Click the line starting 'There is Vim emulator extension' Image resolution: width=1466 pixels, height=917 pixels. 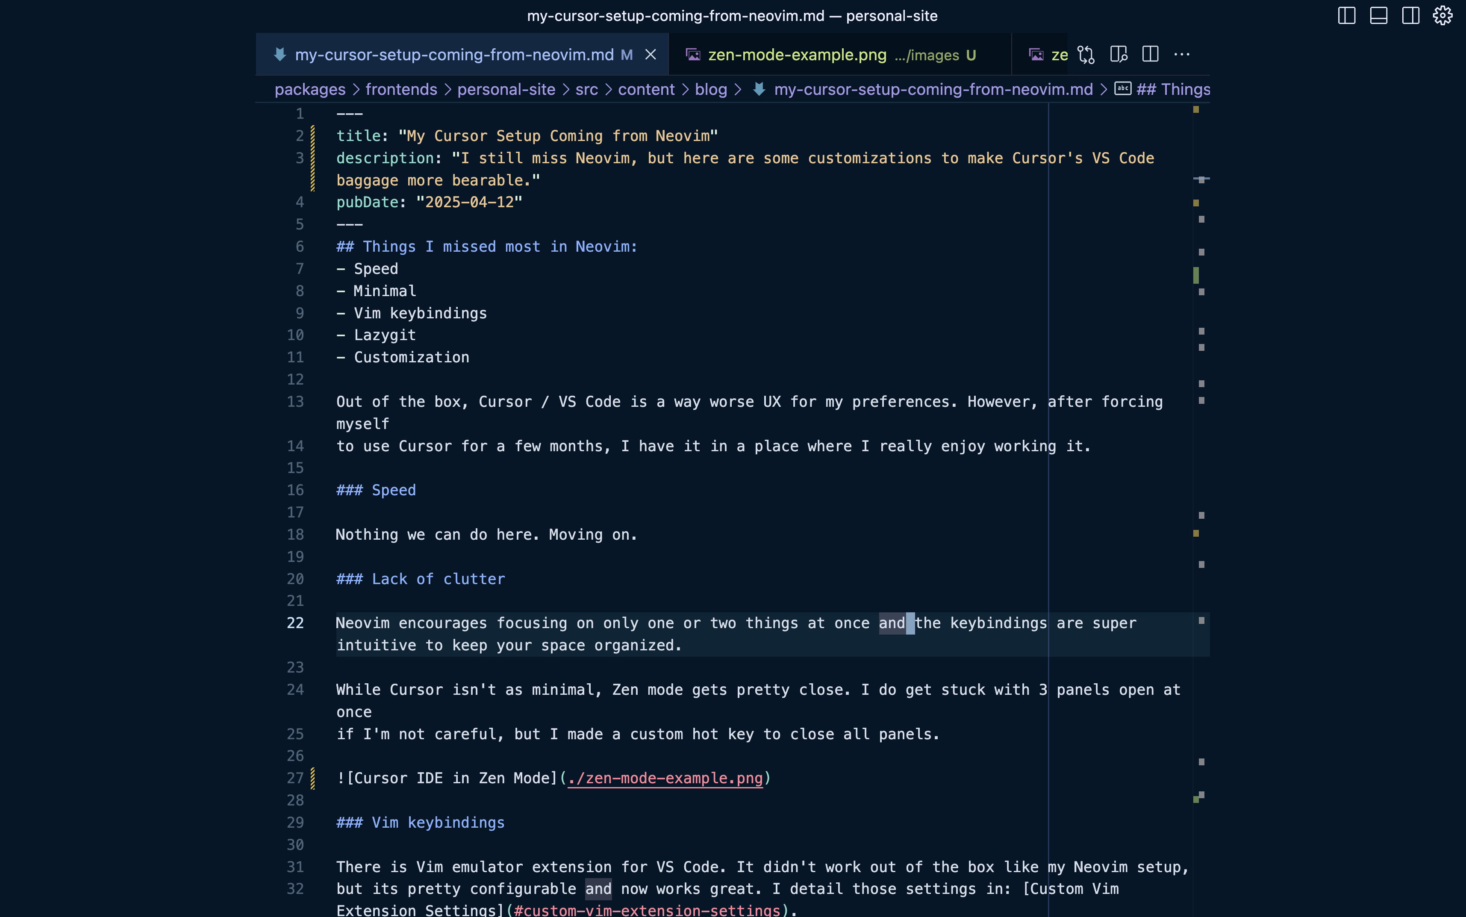[763, 867]
